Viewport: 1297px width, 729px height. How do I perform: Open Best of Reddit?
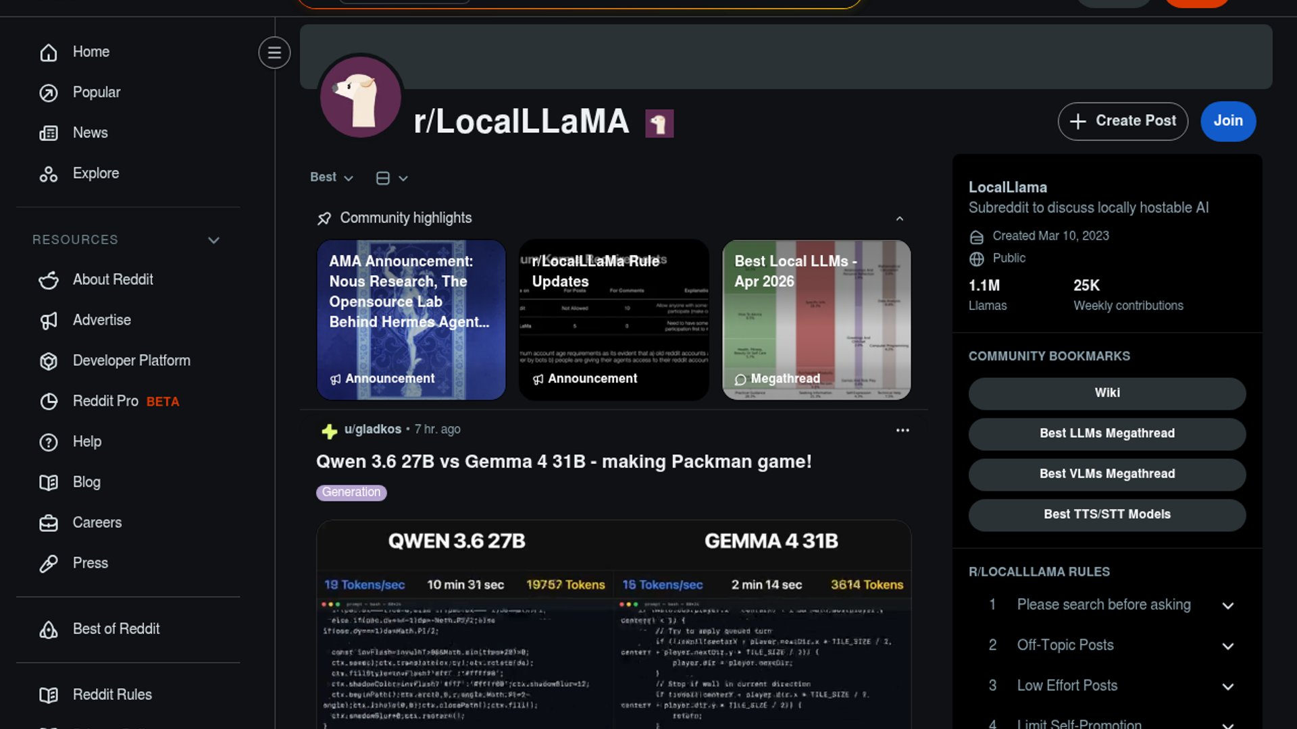pos(116,629)
